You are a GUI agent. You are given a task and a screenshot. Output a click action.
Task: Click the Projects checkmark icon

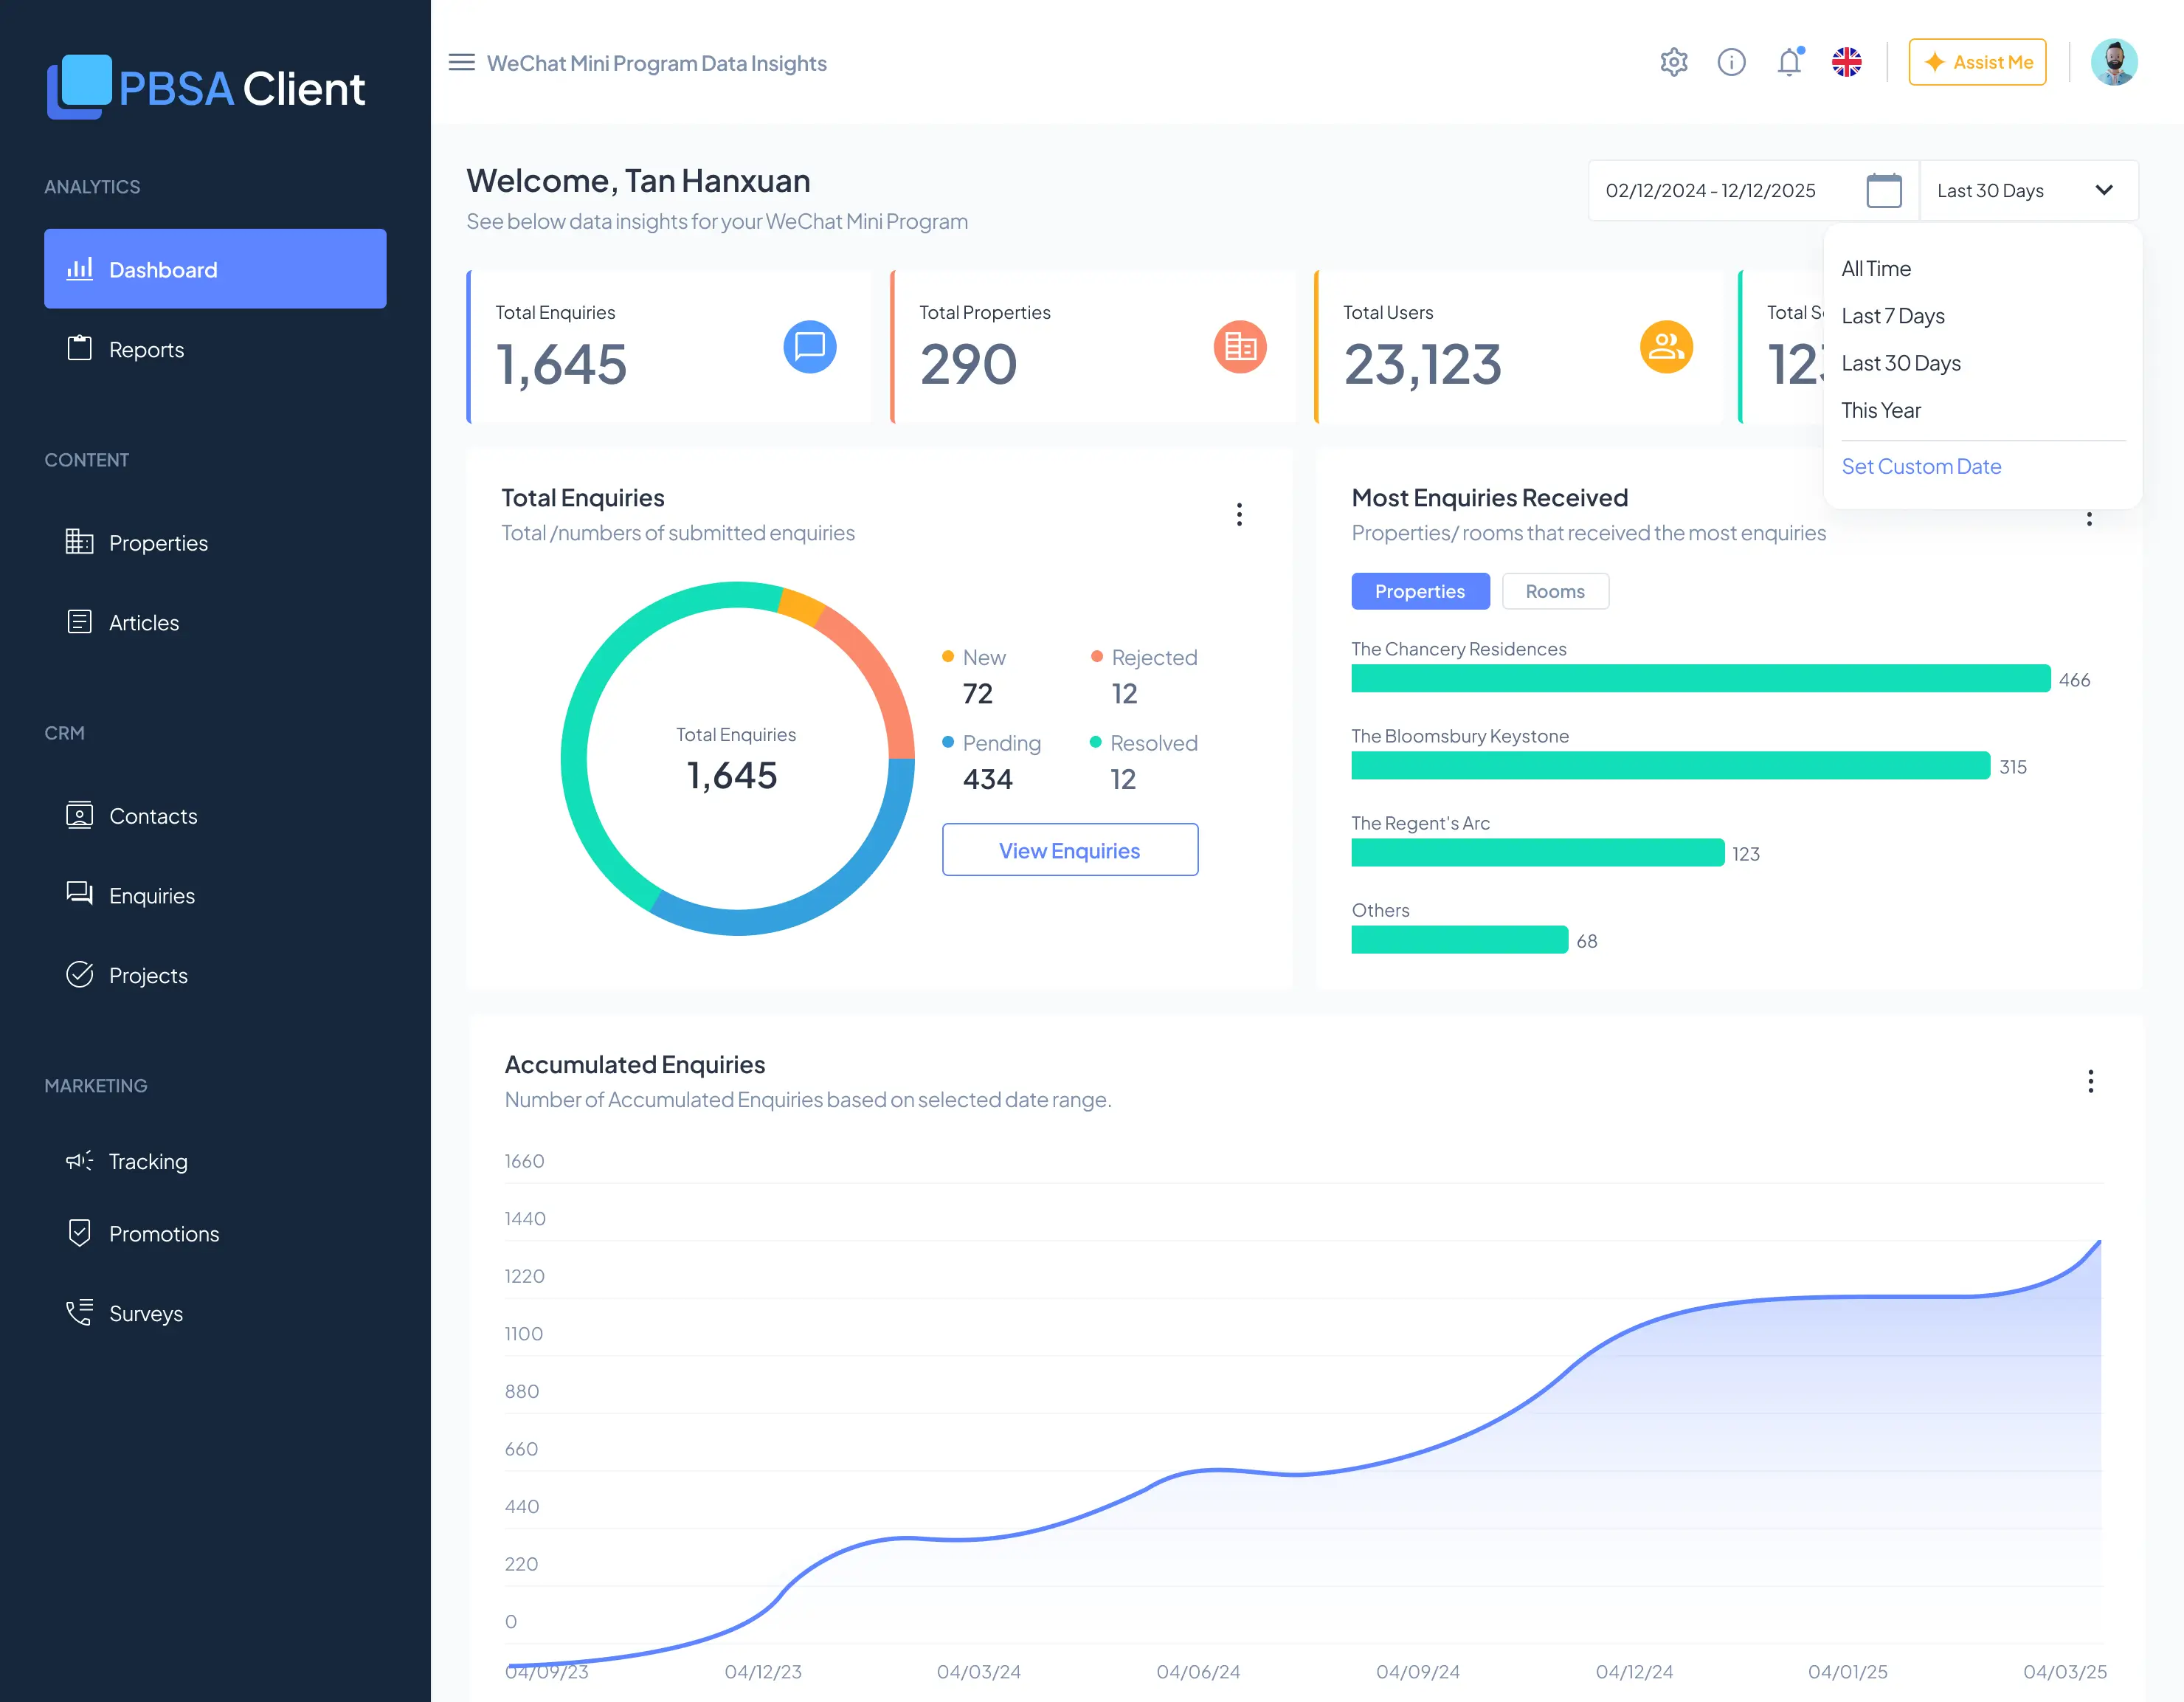(x=79, y=974)
